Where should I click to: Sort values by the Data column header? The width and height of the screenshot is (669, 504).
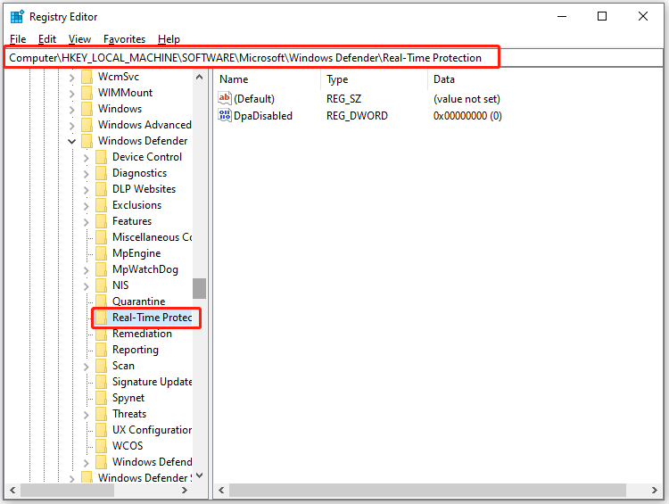tap(545, 79)
